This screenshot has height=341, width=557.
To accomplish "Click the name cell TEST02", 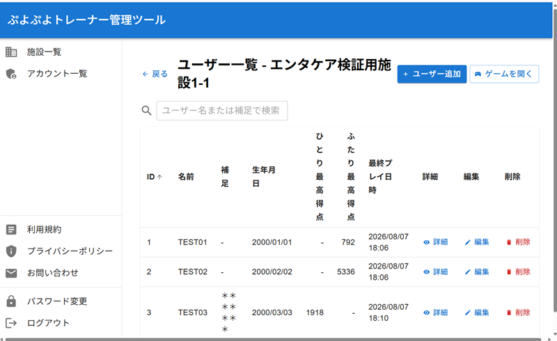I will [x=193, y=271].
